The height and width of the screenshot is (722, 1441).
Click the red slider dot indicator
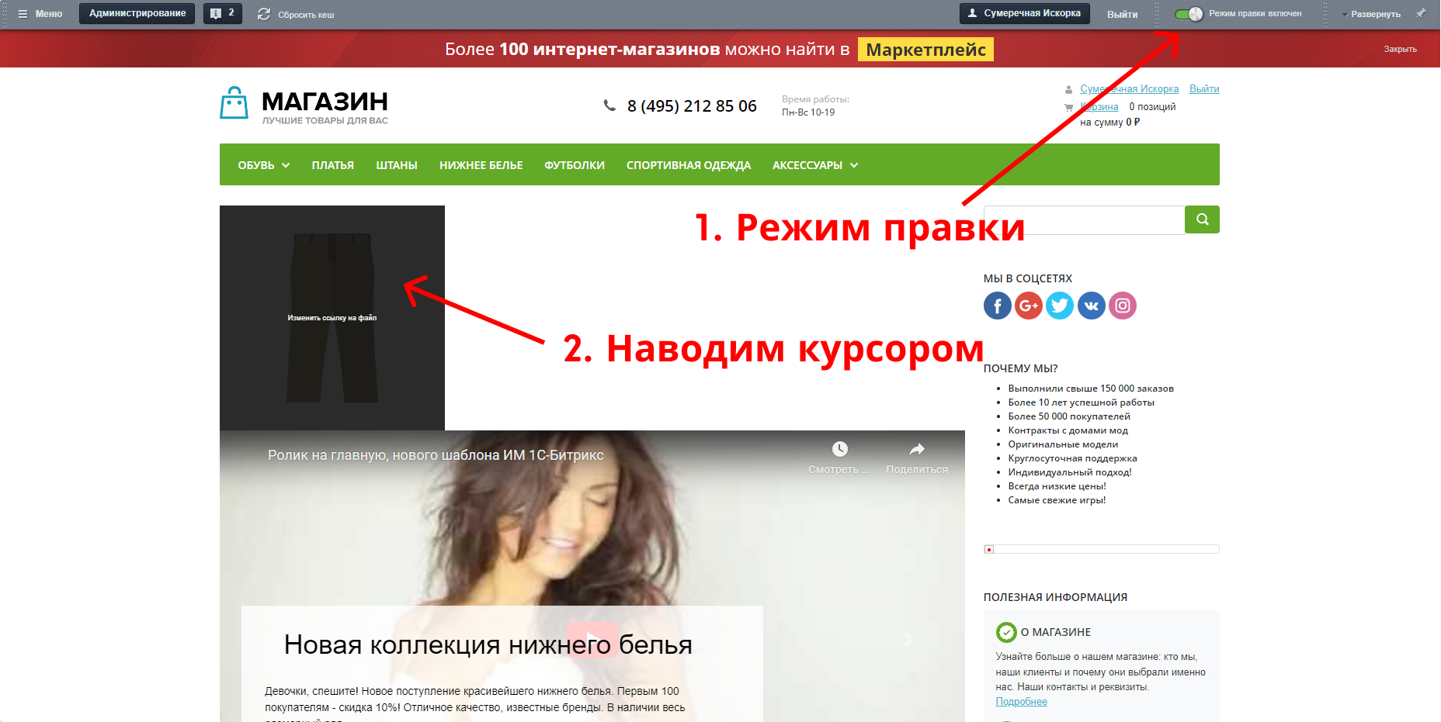point(988,549)
